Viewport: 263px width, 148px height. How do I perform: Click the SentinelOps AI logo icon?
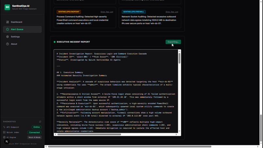point(7,7)
